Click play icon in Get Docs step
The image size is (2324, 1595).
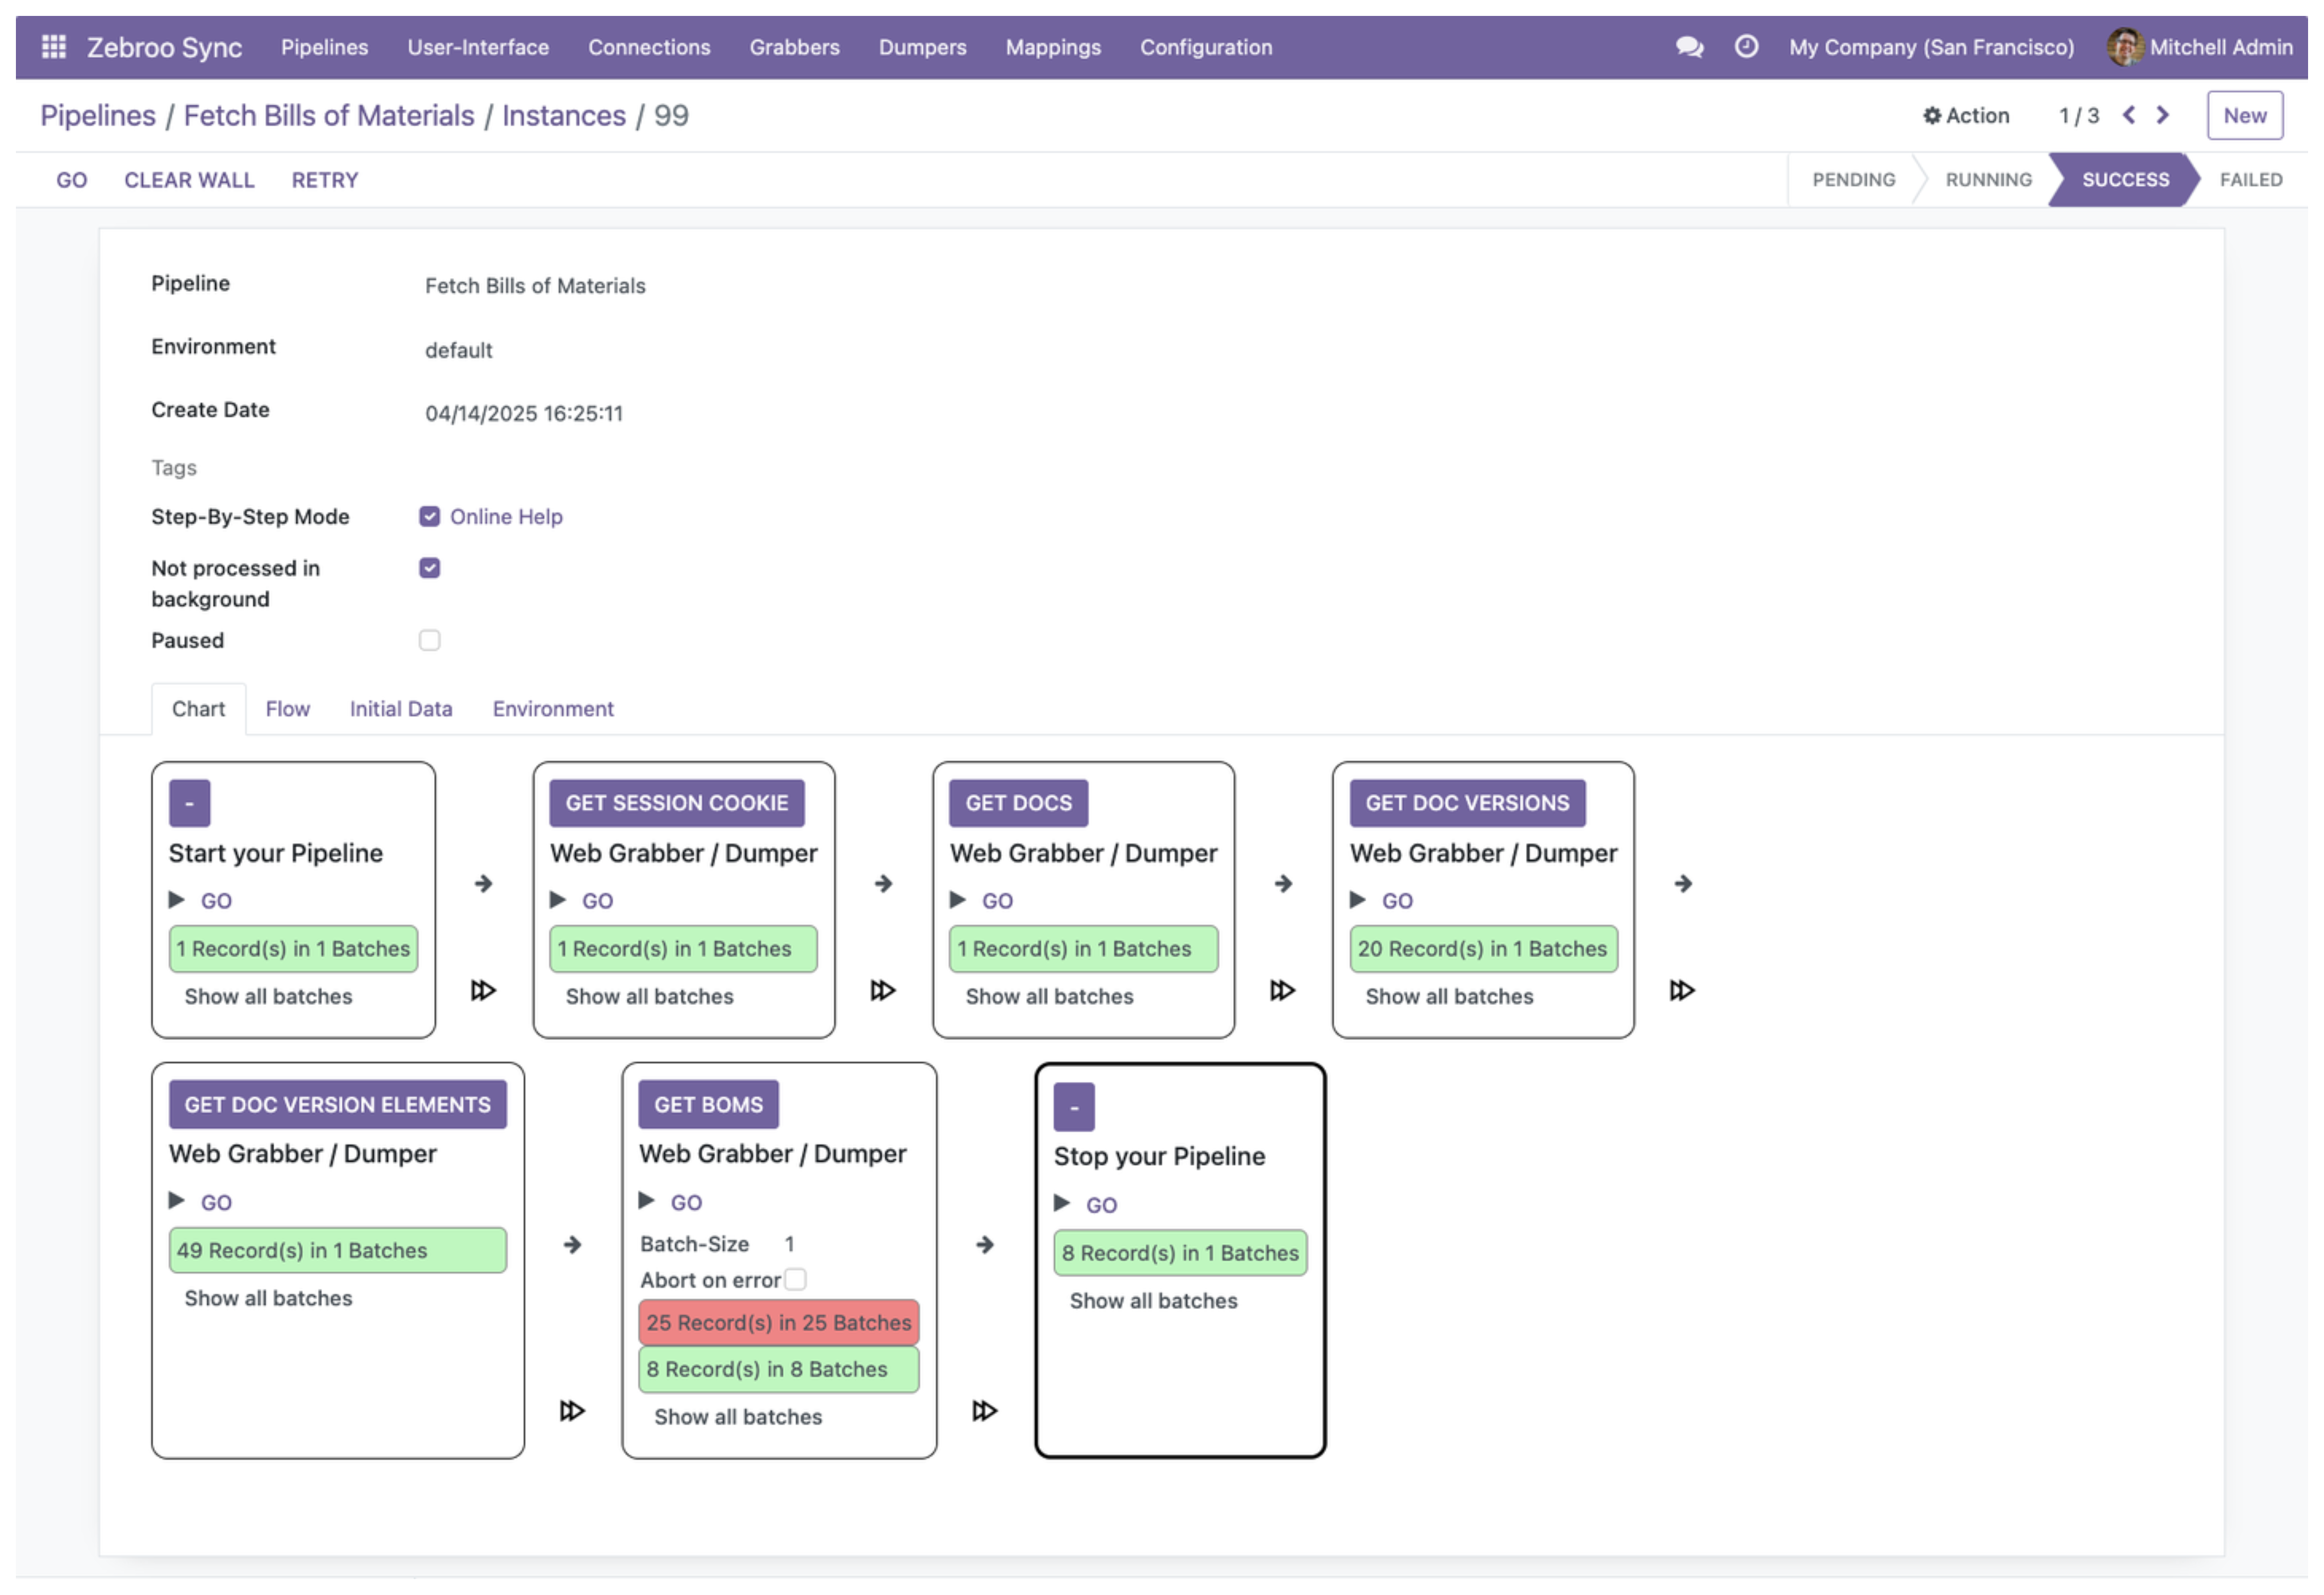pos(958,899)
